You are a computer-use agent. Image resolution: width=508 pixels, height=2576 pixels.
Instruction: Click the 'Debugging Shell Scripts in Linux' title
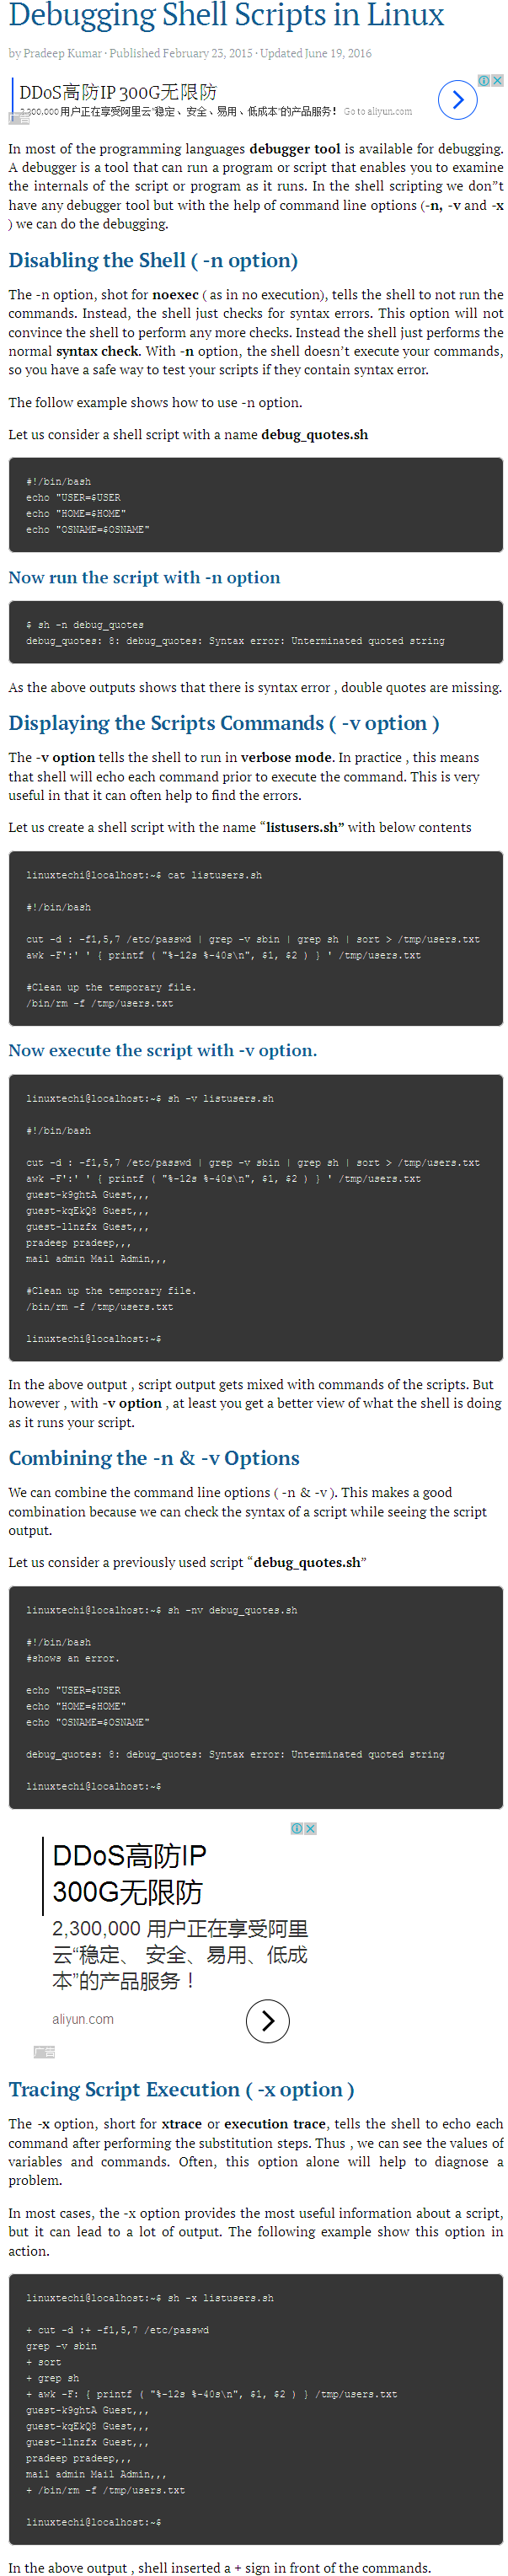226,15
